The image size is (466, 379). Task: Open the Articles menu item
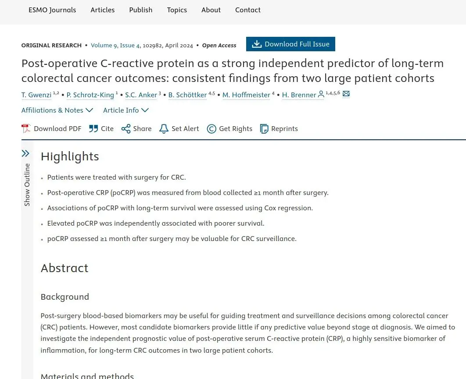coord(103,10)
